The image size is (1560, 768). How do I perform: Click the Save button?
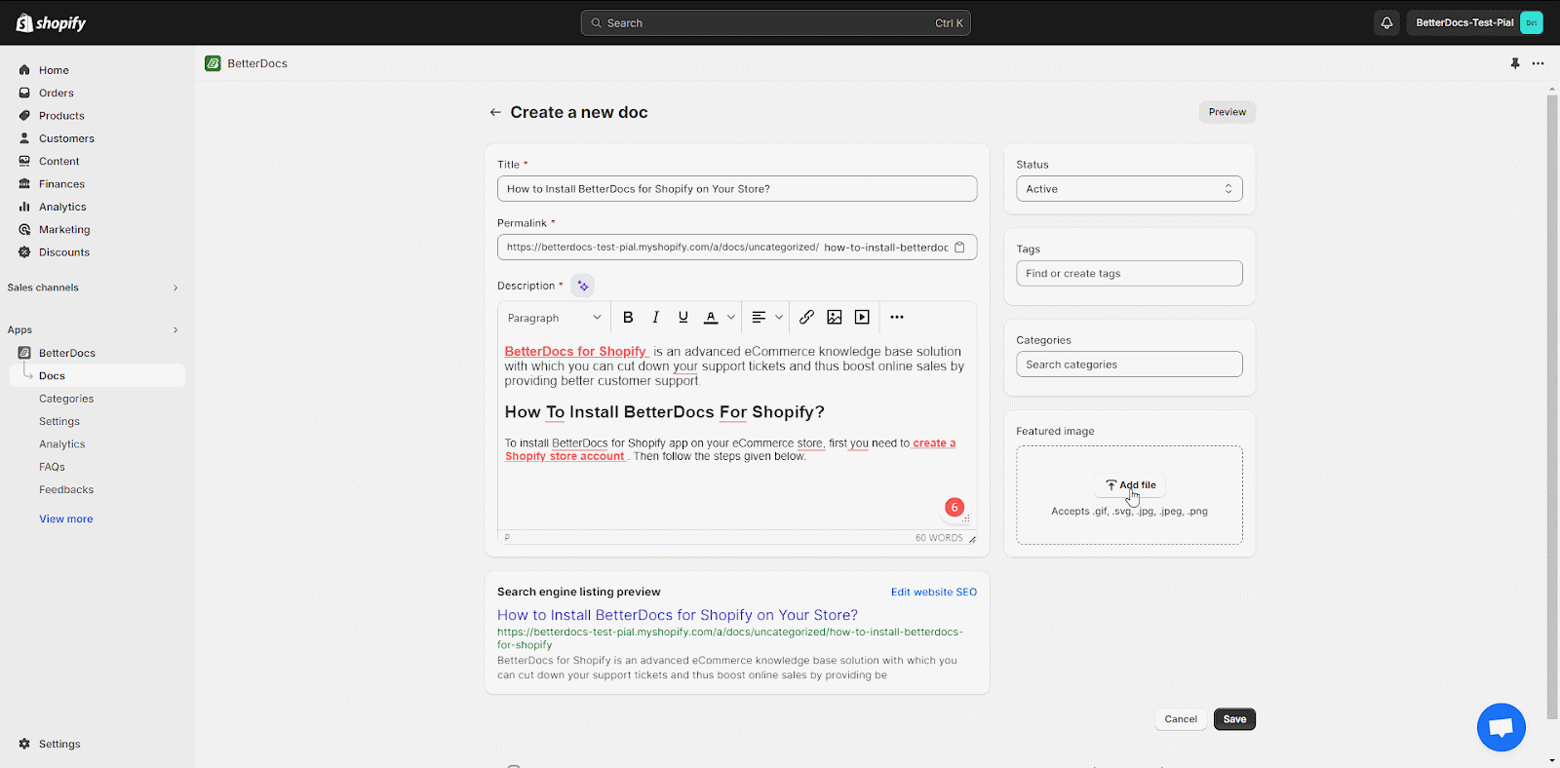point(1234,719)
